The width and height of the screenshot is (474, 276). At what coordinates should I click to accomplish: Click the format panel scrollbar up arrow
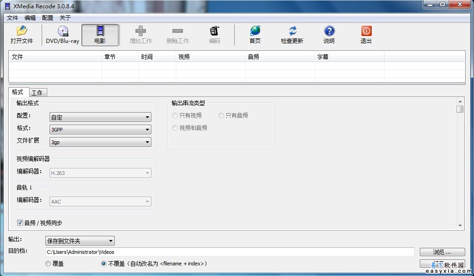(x=460, y=102)
